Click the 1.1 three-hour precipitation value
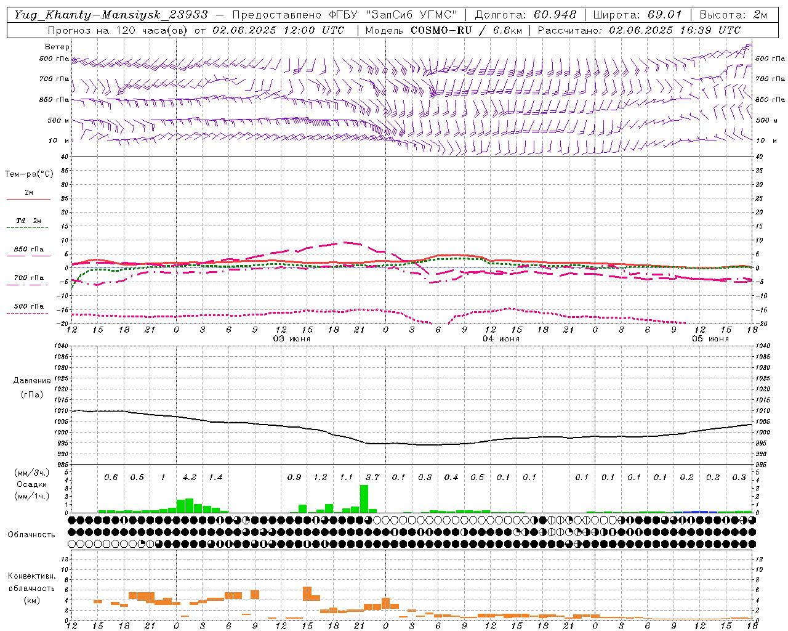Image resolution: width=788 pixels, height=631 pixels. click(347, 478)
